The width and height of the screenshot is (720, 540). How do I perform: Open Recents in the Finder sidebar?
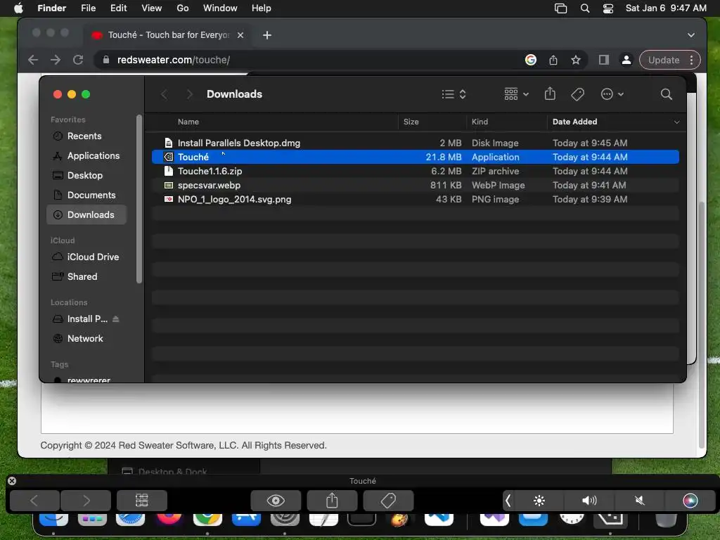pyautogui.click(x=84, y=136)
